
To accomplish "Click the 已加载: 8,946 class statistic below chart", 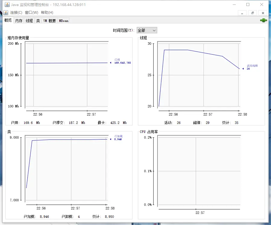I will 36,217.
